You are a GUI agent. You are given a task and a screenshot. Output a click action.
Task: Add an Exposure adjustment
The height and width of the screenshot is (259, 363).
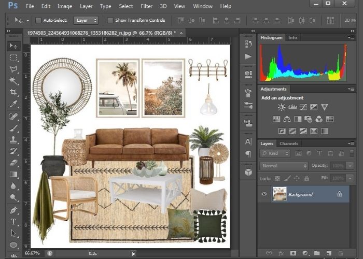point(314,107)
